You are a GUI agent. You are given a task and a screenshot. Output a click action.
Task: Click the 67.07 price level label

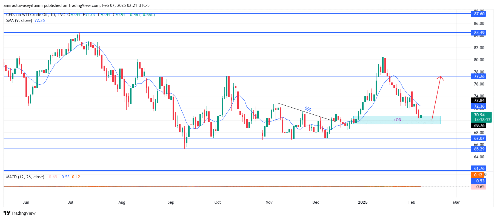[479, 138]
